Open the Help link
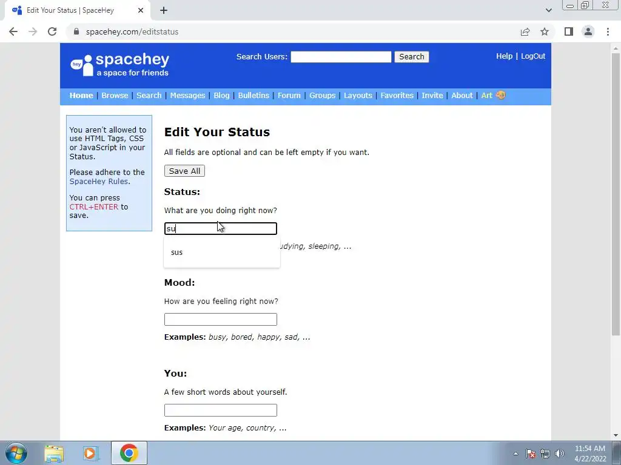The height and width of the screenshot is (465, 621). (x=504, y=56)
